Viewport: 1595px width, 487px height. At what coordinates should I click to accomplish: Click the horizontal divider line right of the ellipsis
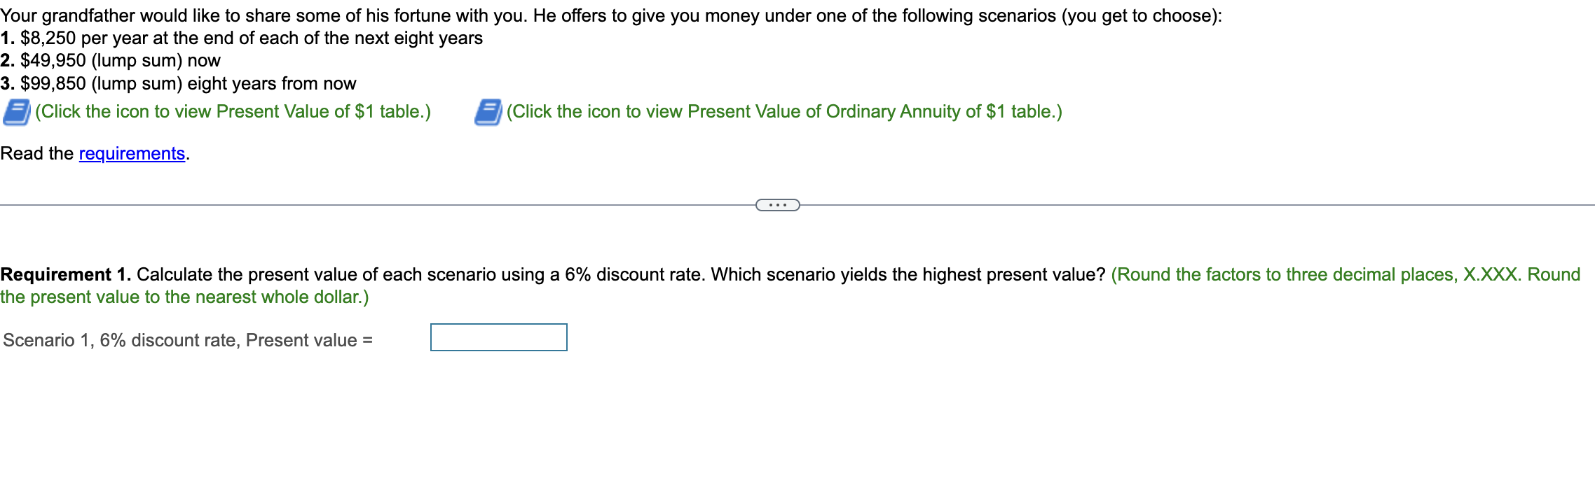point(1197,205)
